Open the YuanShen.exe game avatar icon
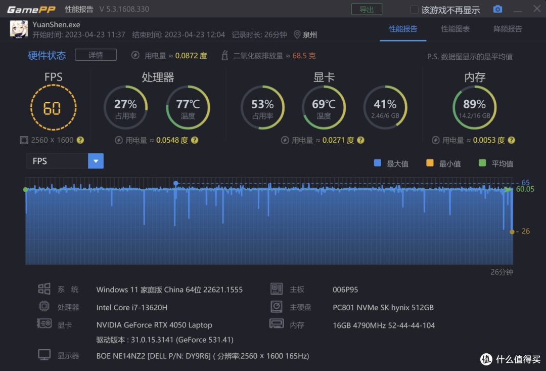 (19, 29)
